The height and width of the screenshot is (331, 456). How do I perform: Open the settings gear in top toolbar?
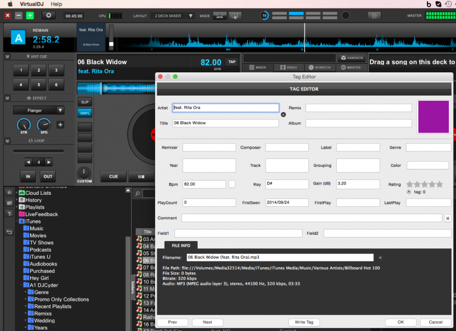pos(48,15)
